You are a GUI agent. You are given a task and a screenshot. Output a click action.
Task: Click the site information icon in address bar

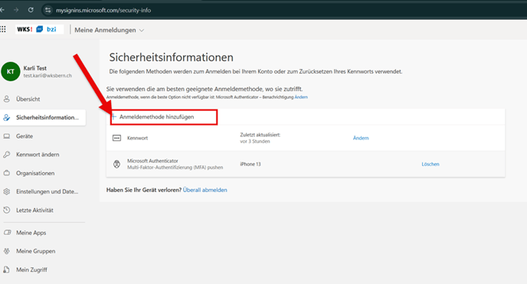[x=47, y=10]
